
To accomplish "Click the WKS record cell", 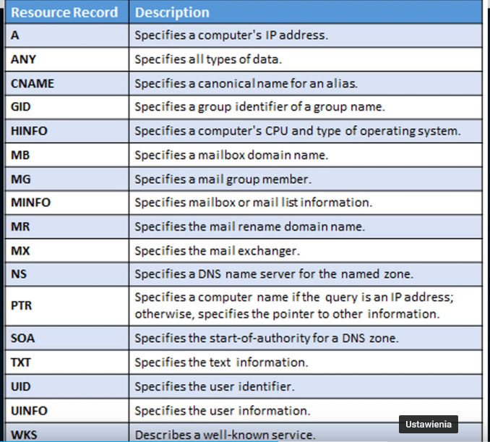I will coord(67,433).
